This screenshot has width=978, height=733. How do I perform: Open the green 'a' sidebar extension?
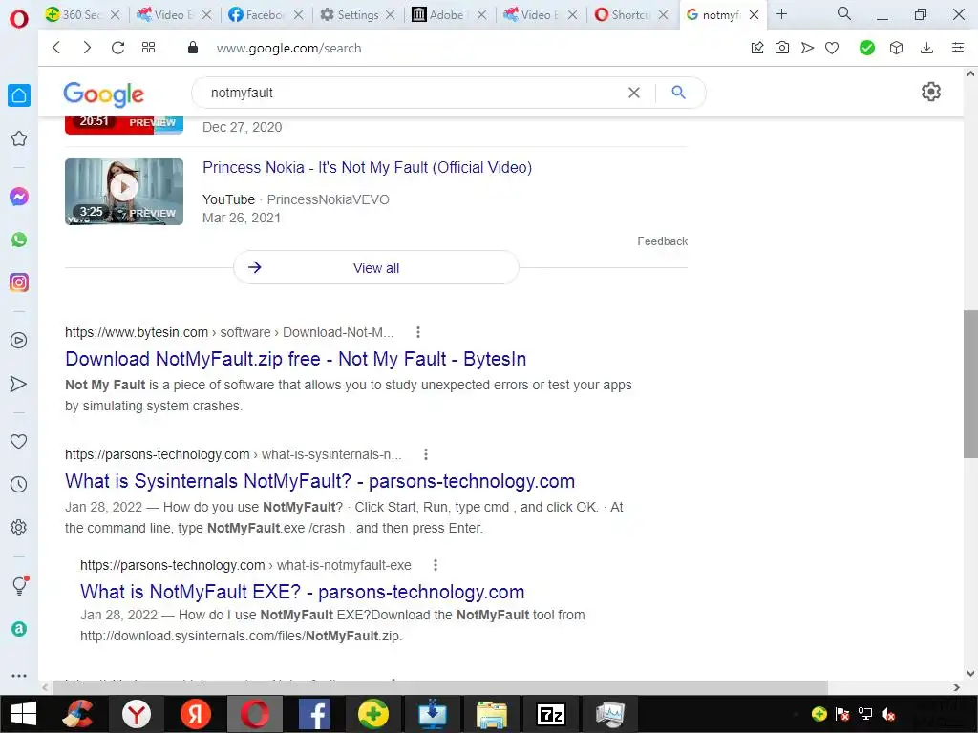[x=19, y=629]
